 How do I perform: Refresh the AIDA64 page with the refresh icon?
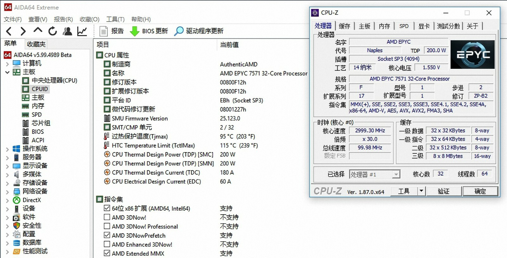pos(53,31)
